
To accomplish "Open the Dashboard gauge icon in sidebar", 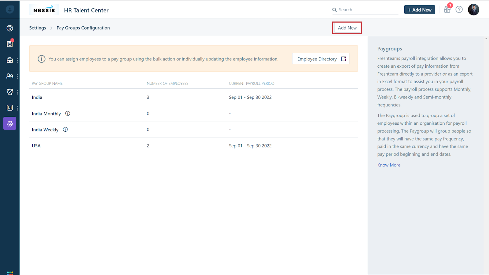I will pyautogui.click(x=10, y=28).
